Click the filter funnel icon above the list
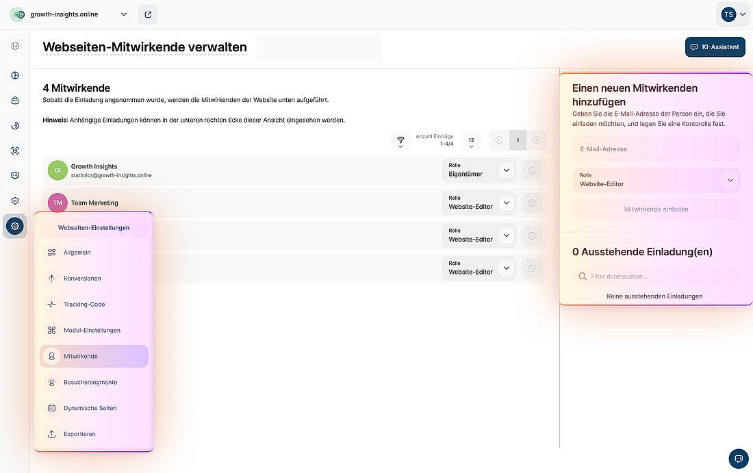This screenshot has width=753, height=473. [x=400, y=140]
